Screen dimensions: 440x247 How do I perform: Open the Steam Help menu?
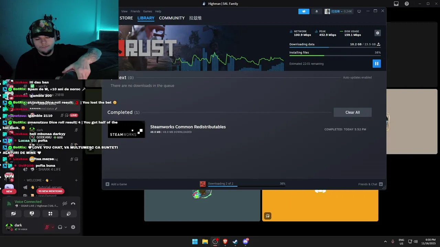click(158, 11)
